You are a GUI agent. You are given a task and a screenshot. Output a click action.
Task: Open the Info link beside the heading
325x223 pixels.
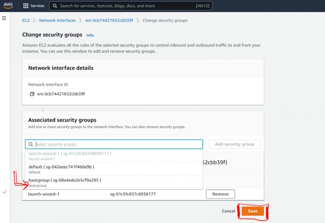90,35
